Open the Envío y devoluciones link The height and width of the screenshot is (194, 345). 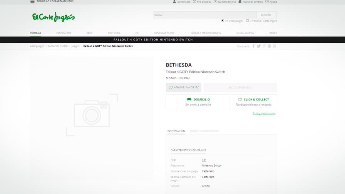click(x=264, y=113)
